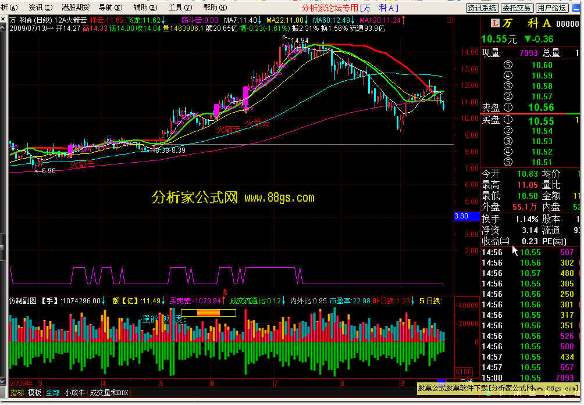Click the 市盈率:22.98 label
584x405 pixels.
350,301
